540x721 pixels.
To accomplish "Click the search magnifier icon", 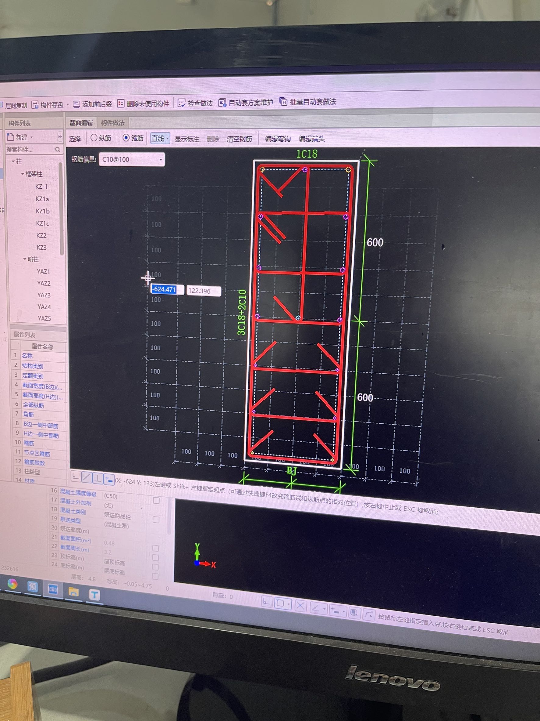I will [x=58, y=149].
